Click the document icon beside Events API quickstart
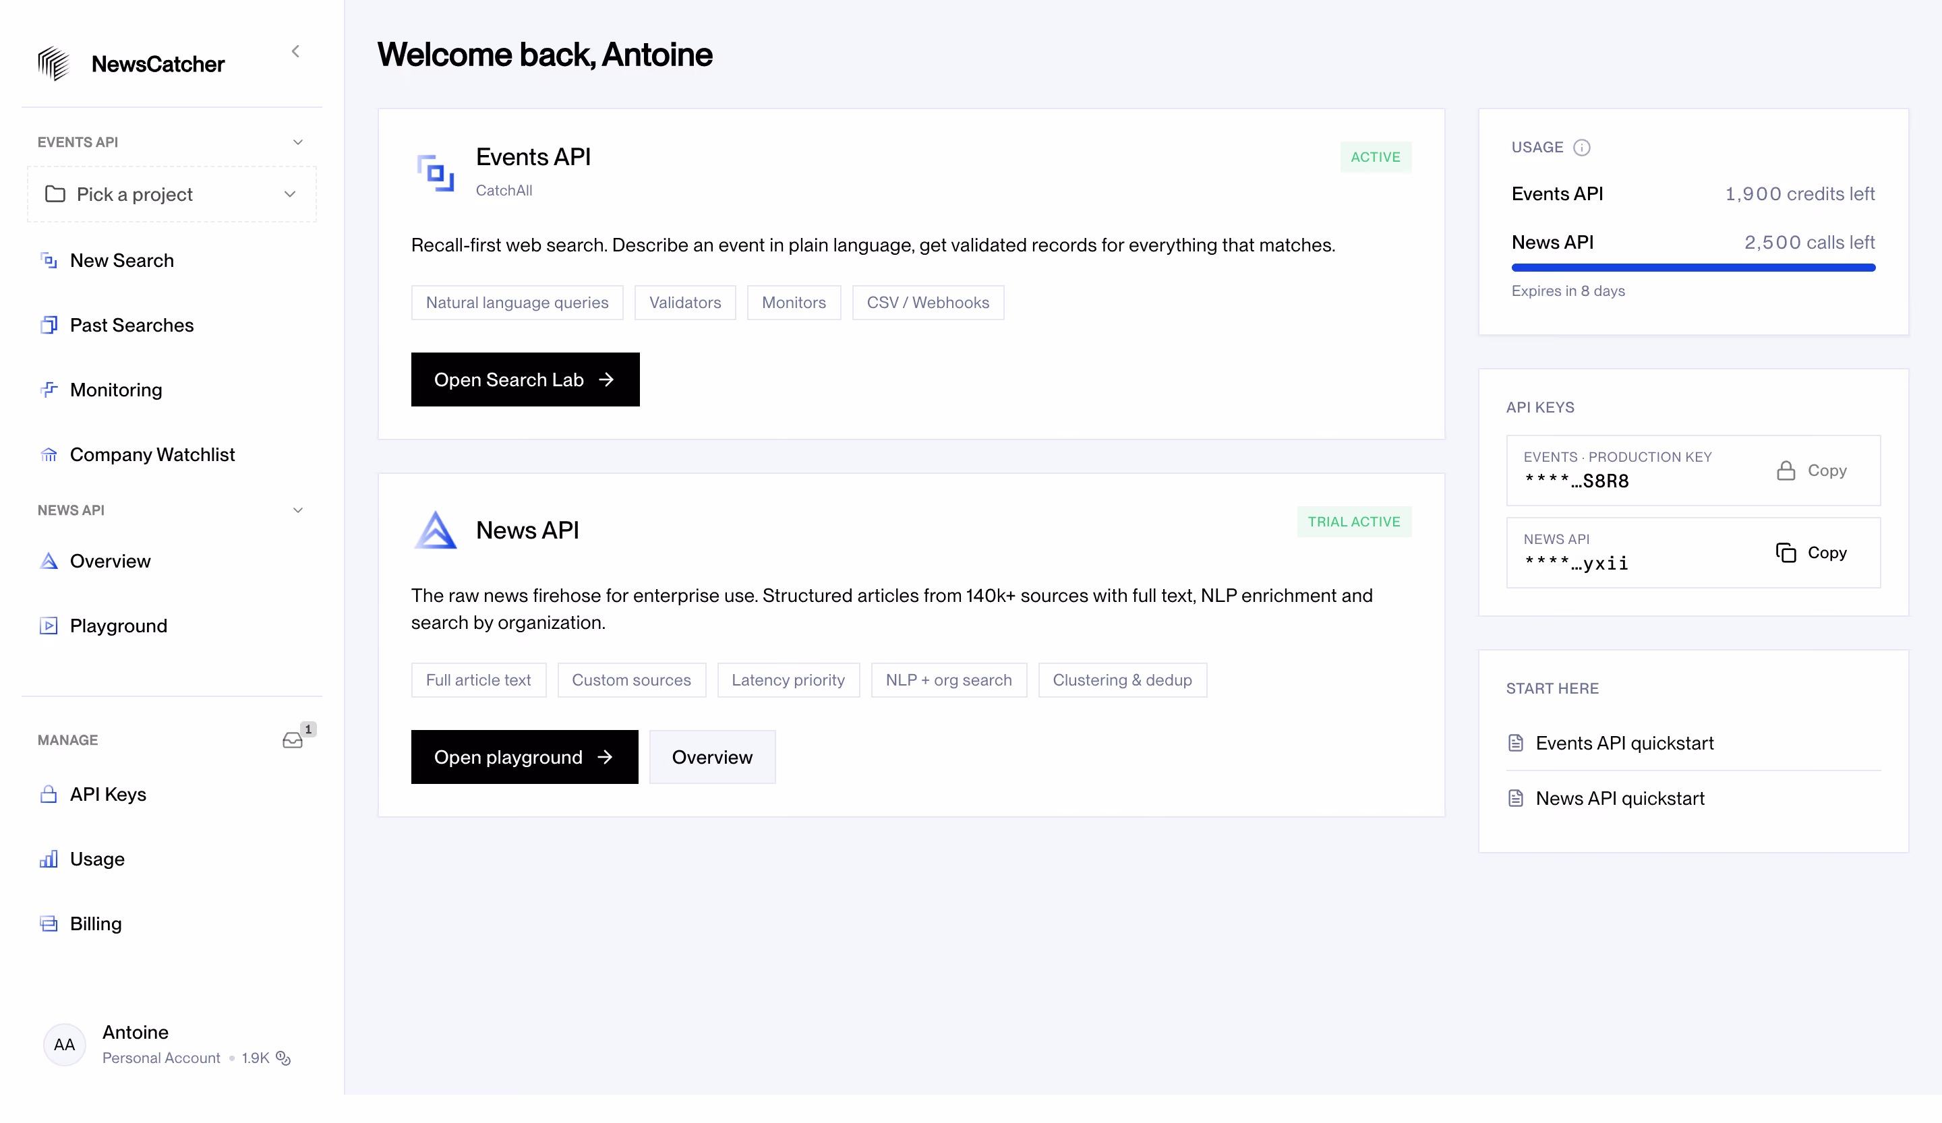The width and height of the screenshot is (1942, 1123). [x=1515, y=743]
